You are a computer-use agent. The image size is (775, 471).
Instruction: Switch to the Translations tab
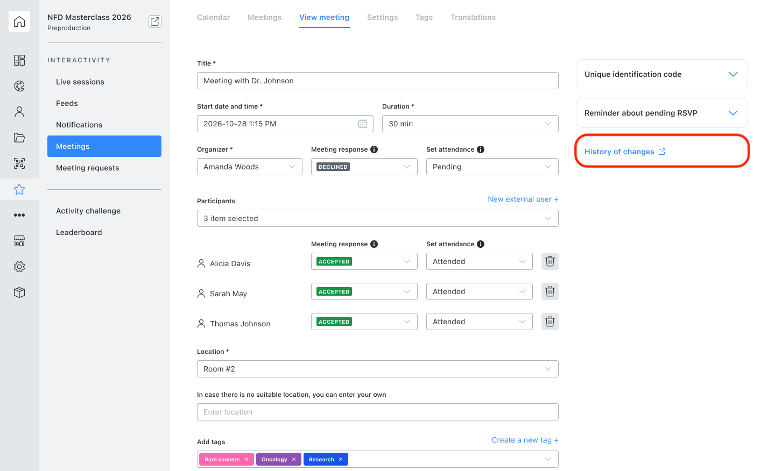point(473,17)
